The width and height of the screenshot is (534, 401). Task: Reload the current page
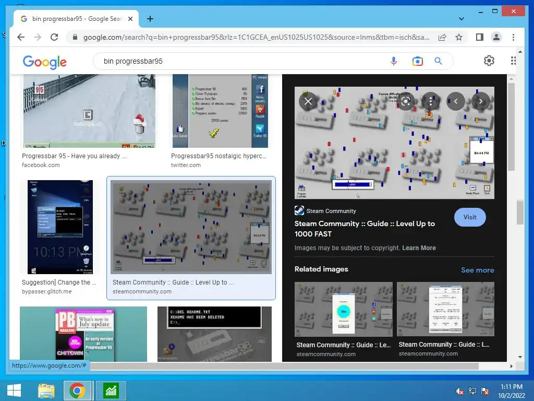(54, 37)
